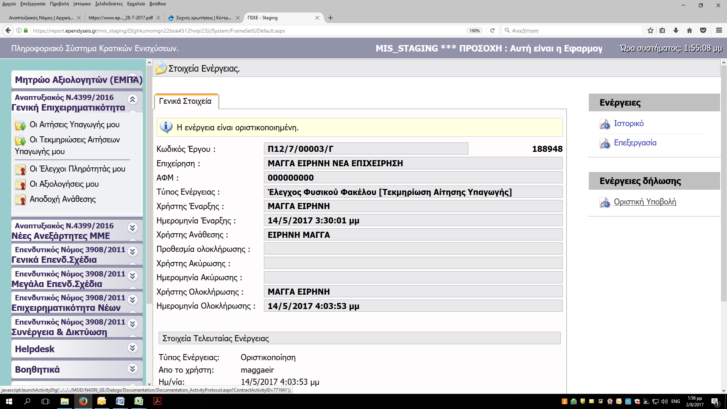Screen dimensions: 727x409
Task: Open the Ιστορικό browser menu
Action: pos(82,4)
